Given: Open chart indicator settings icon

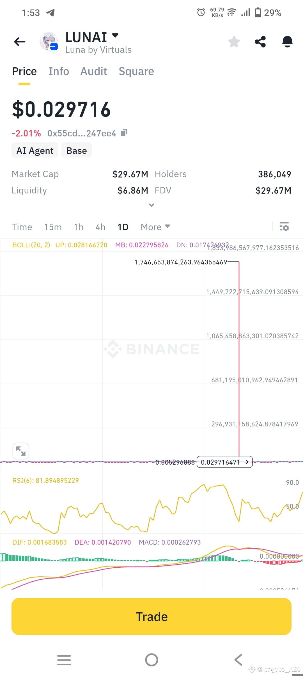Looking at the screenshot, I should (284, 226).
